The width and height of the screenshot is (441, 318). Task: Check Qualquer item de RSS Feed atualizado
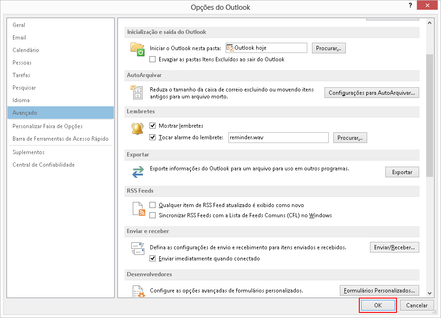[152, 205]
